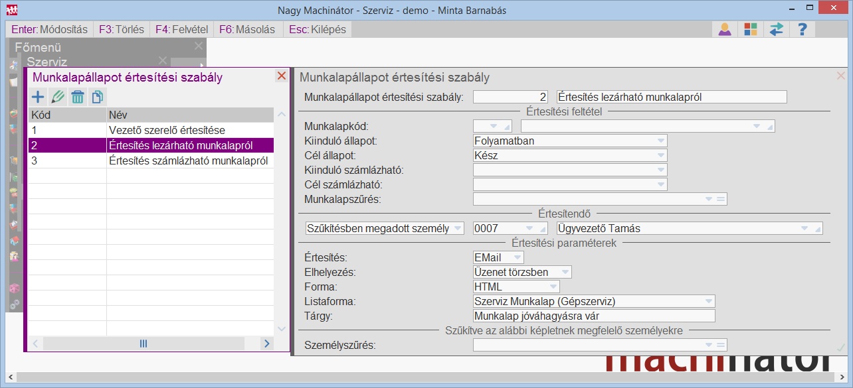Click the two-arrows switch icon
This screenshot has height=388, width=853.
coord(776,29)
